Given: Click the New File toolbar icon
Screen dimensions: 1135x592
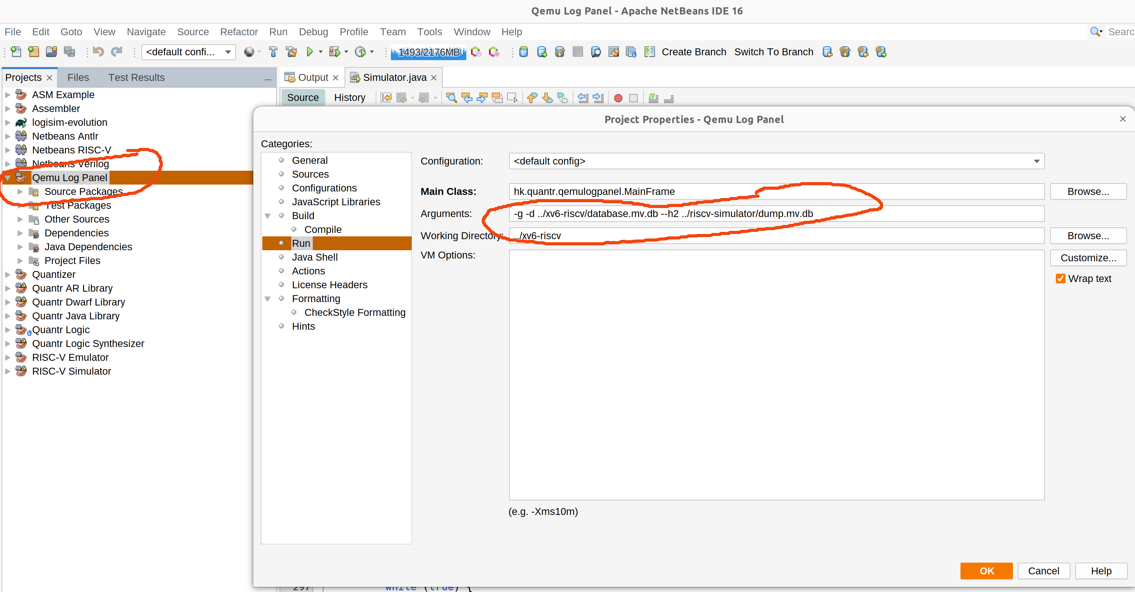Looking at the screenshot, I should pos(16,52).
